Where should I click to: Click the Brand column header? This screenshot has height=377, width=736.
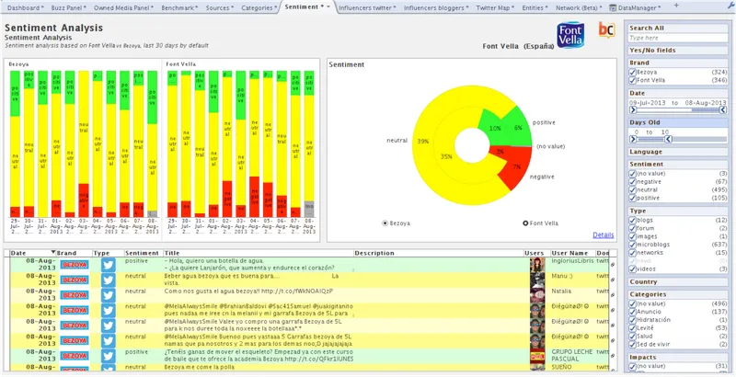[74, 253]
